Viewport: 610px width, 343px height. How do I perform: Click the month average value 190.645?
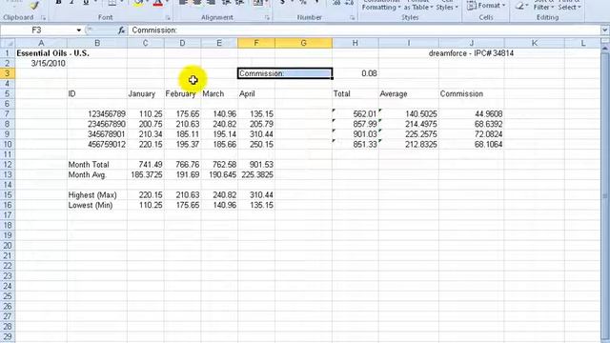pyautogui.click(x=219, y=174)
